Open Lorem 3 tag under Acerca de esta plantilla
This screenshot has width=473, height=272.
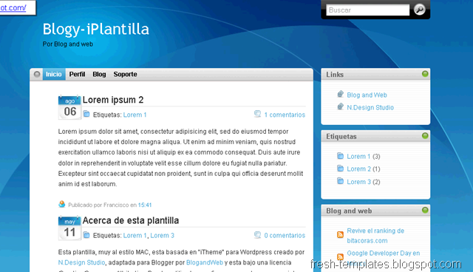pyautogui.click(x=163, y=236)
